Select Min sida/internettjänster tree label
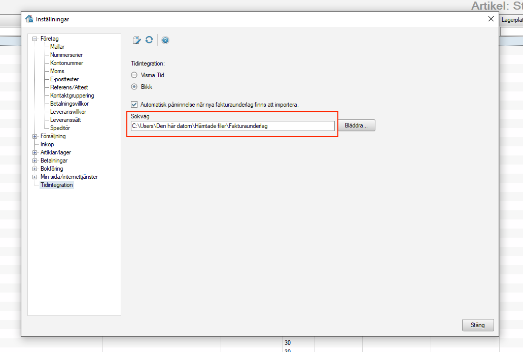Screen dimensions: 523x352 (x=69, y=177)
